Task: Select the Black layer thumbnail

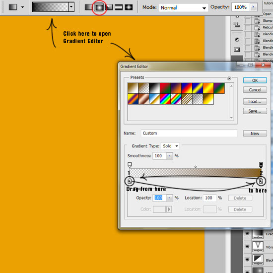Action: coord(258,260)
